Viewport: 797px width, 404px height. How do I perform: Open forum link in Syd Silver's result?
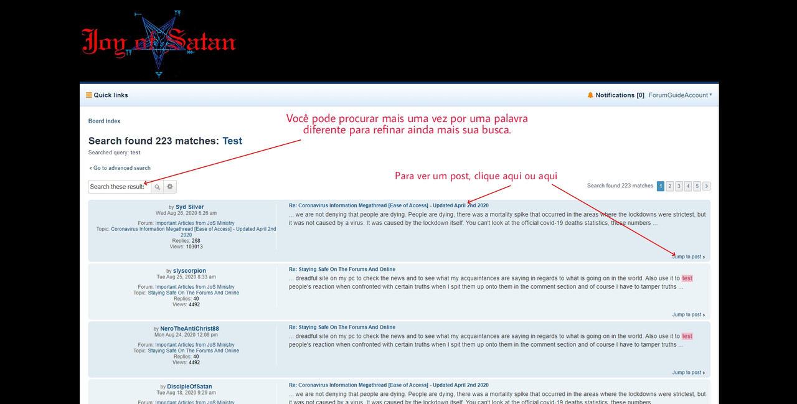pyautogui.click(x=195, y=223)
